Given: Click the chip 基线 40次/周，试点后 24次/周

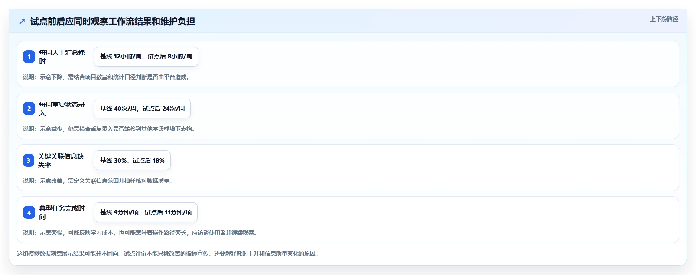Looking at the screenshot, I should (x=142, y=109).
